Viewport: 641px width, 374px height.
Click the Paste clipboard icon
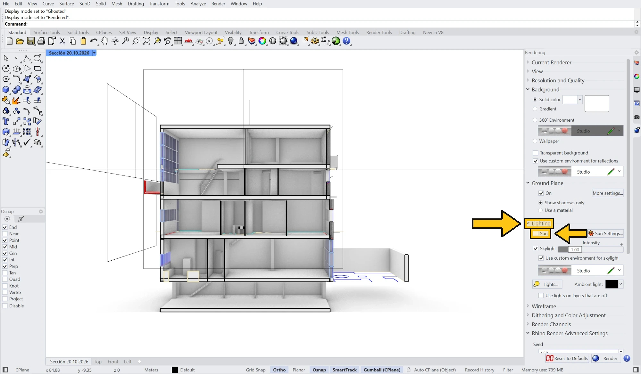coord(83,41)
